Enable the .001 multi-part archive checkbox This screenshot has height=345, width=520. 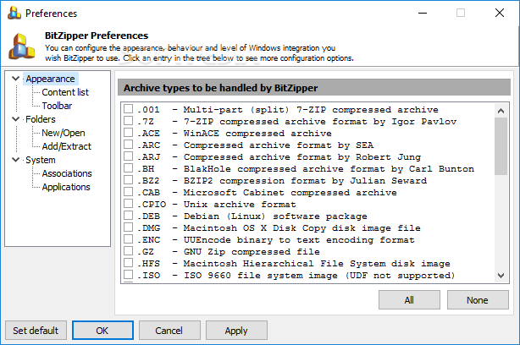click(x=128, y=110)
